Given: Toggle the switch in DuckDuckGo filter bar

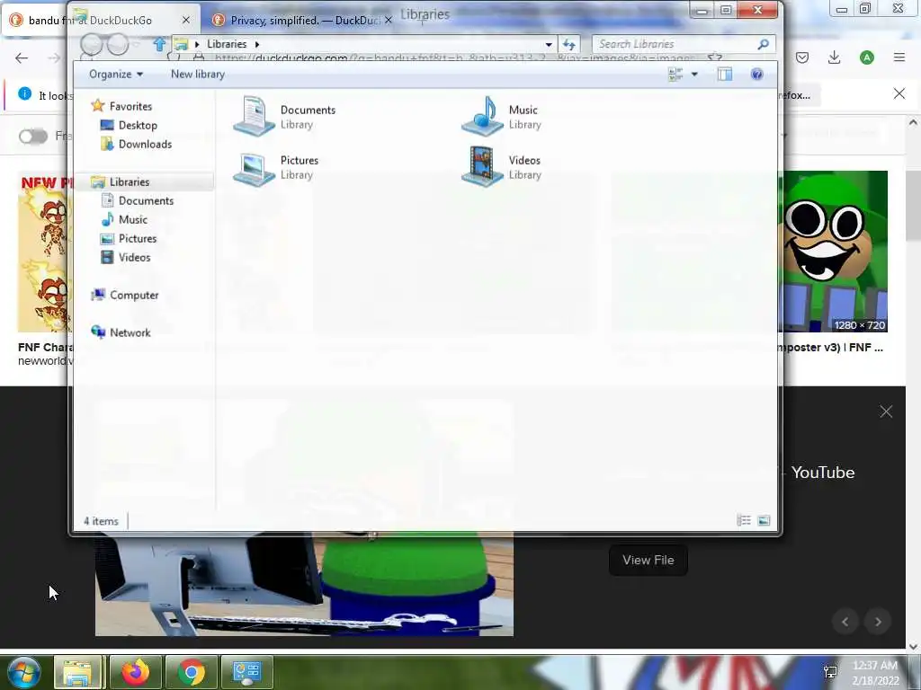Looking at the screenshot, I should [33, 137].
